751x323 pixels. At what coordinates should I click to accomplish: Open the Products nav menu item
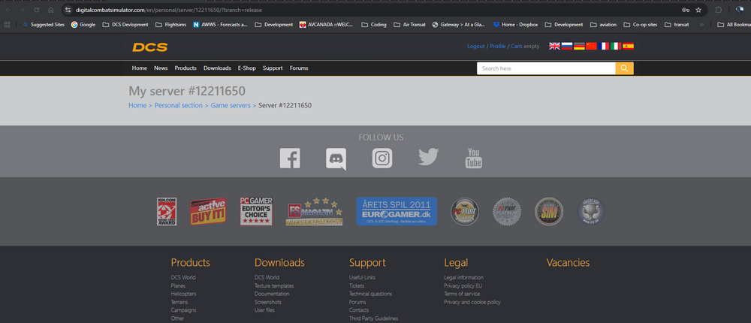[185, 68]
